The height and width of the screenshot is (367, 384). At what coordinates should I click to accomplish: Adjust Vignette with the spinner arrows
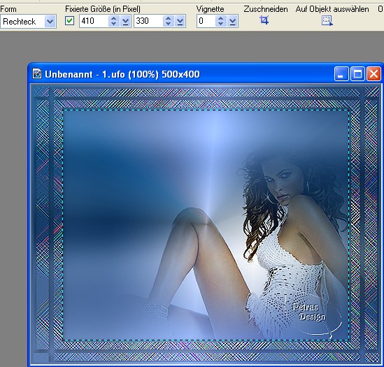(x=220, y=21)
